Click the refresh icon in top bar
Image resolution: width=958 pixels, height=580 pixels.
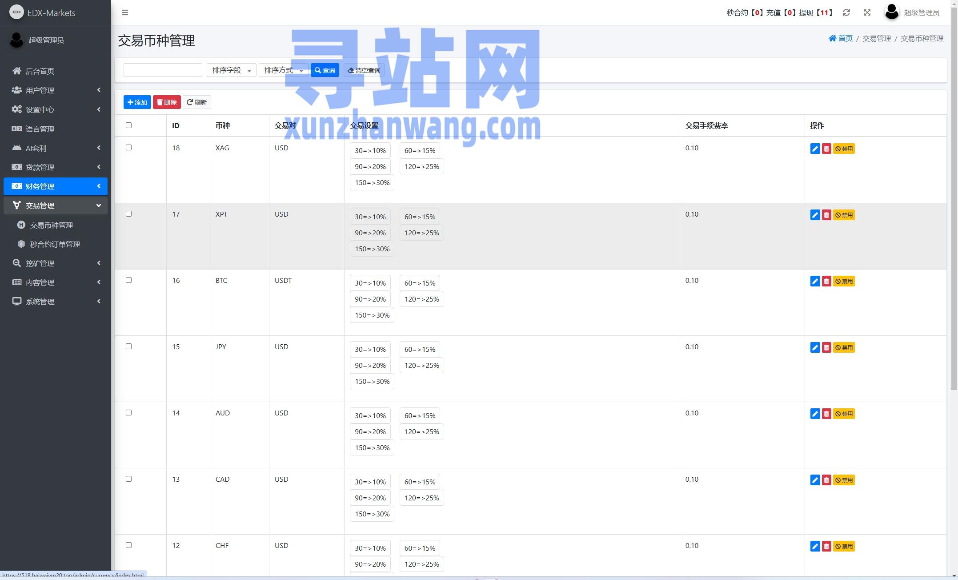coord(846,12)
